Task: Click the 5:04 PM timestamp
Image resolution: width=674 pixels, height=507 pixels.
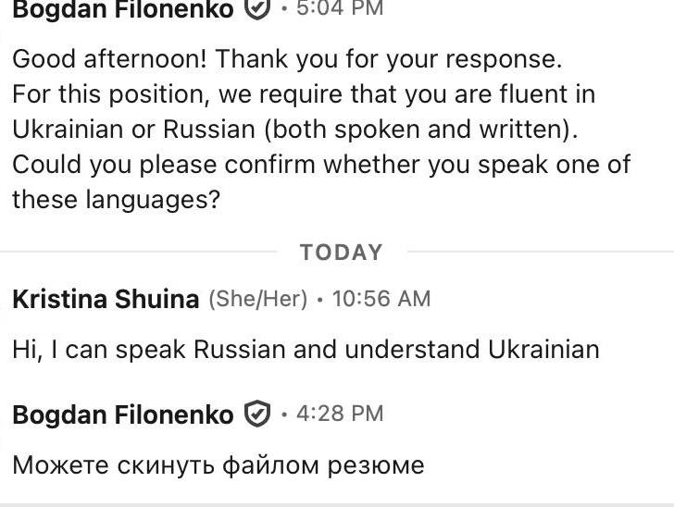Action: coord(339,9)
